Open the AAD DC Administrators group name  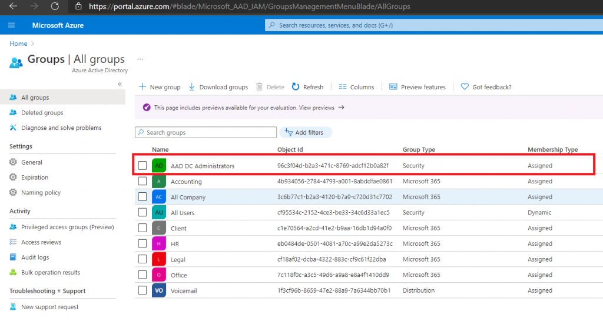203,166
